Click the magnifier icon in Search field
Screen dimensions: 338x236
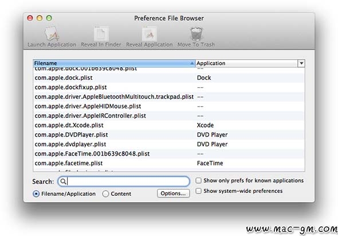click(x=62, y=181)
